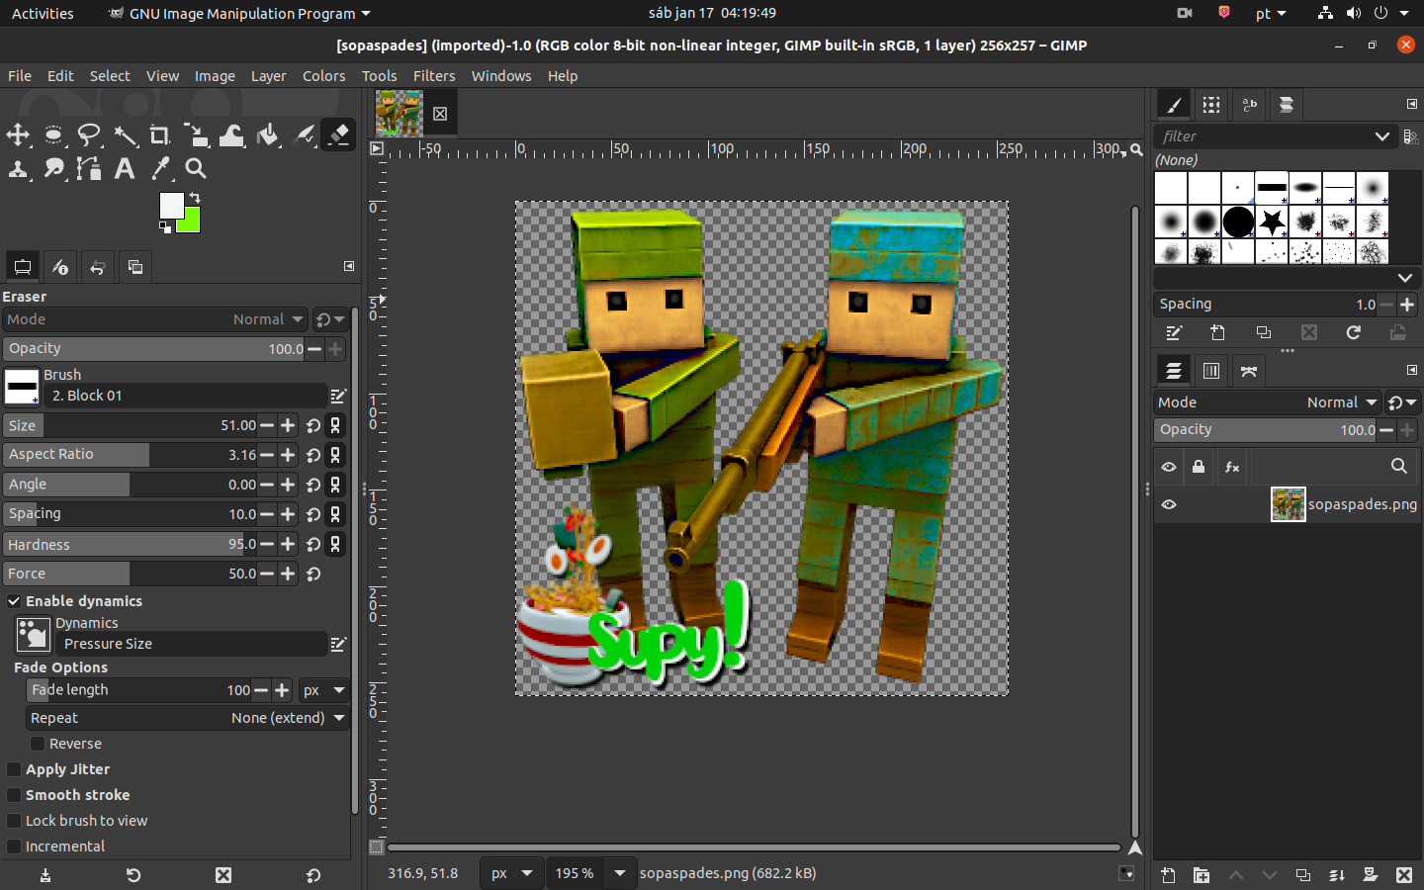Select the Crop tool
This screenshot has height=890, width=1424.
[159, 135]
